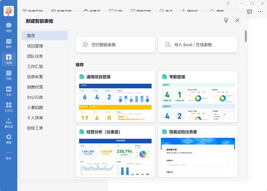Select the 项目管理 category
Image resolution: width=267 pixels, height=191 pixels.
(35, 46)
